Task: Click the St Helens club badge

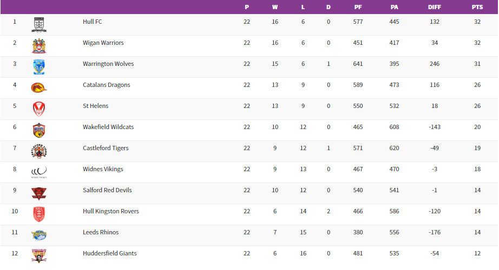Action: click(39, 109)
